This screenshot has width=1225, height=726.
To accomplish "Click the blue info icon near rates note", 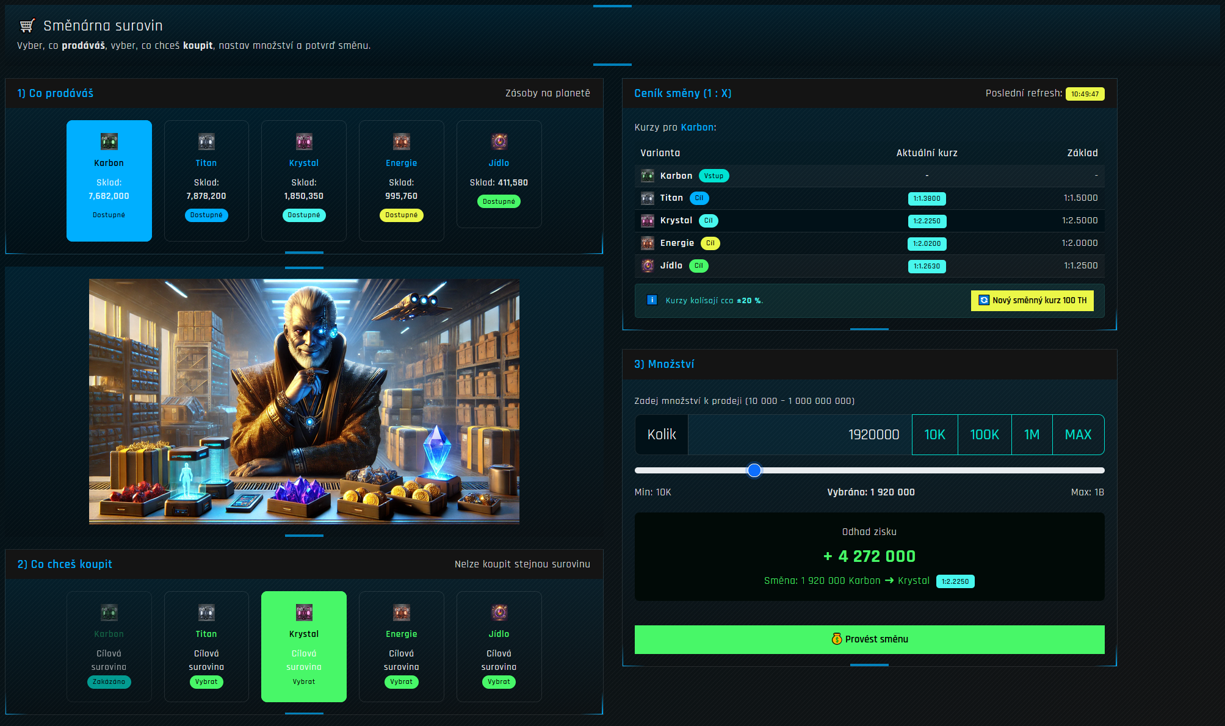I will (x=652, y=300).
